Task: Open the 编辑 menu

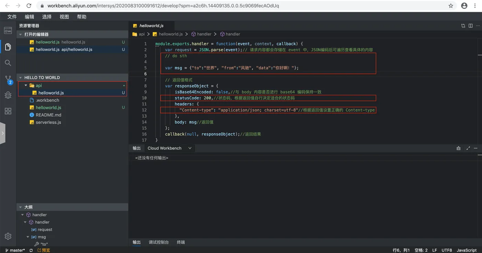Action: click(30, 17)
